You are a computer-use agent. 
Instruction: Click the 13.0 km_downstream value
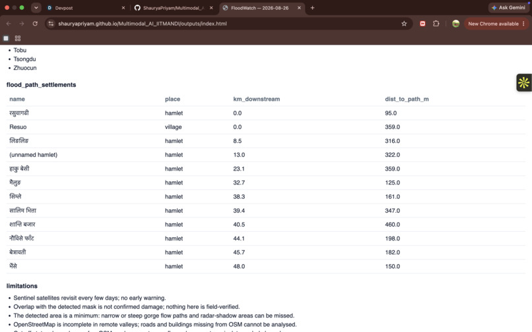tap(239, 155)
